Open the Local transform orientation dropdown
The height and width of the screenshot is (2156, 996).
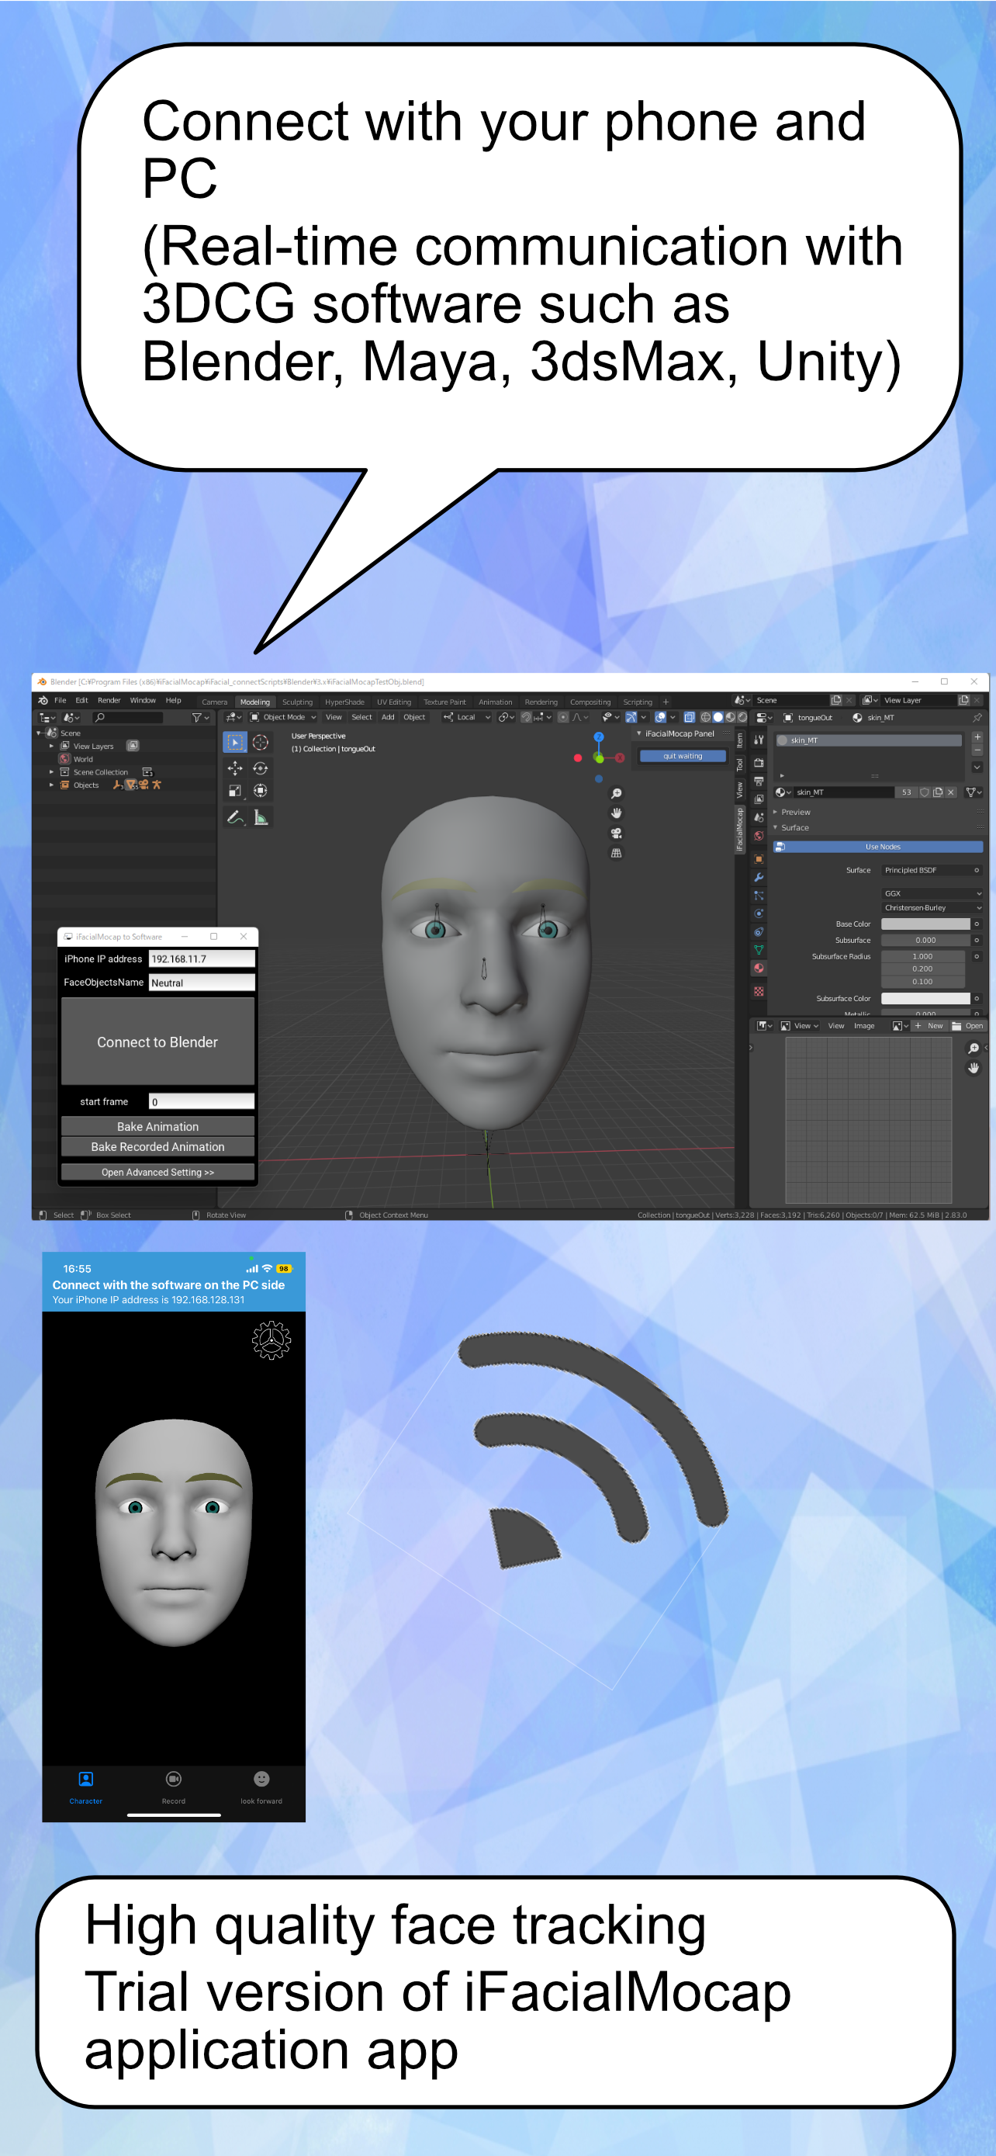[x=467, y=717]
